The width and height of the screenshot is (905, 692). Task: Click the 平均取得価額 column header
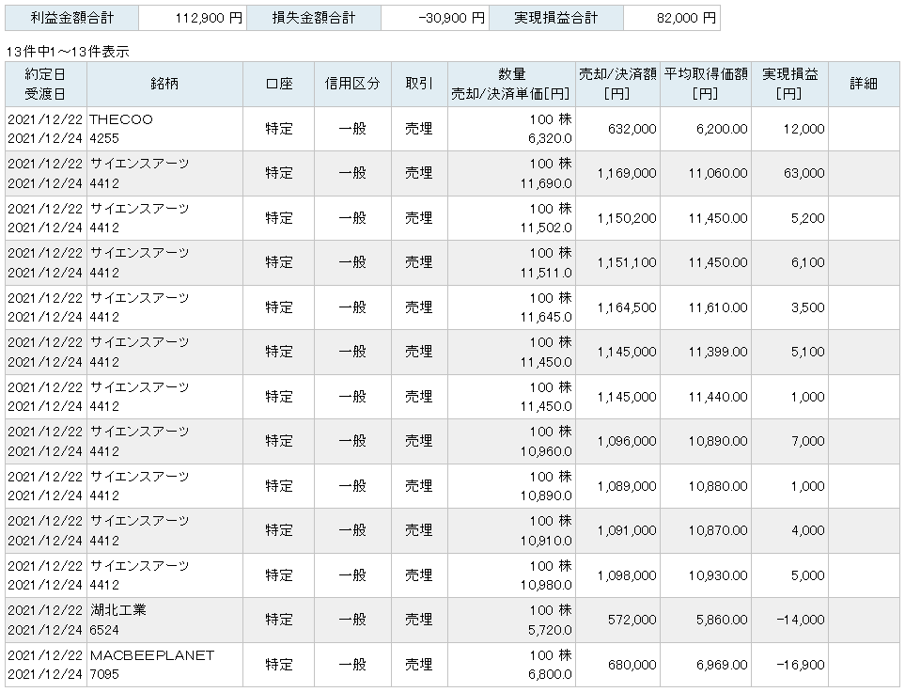706,84
